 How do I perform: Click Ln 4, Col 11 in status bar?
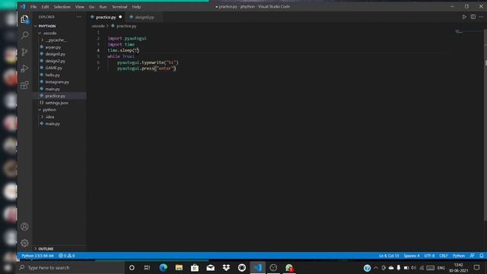(389, 256)
